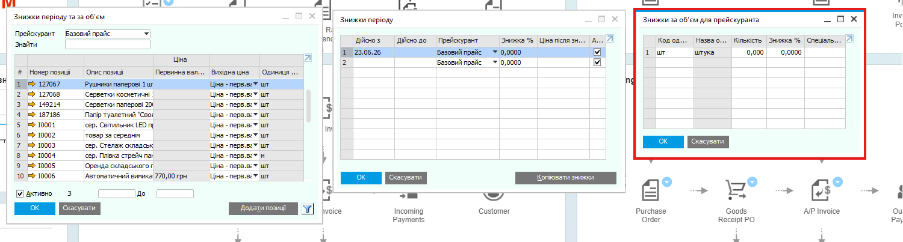The height and width of the screenshot is (242, 903).
Task: Open link arrow for item 187186
Action: [32, 115]
